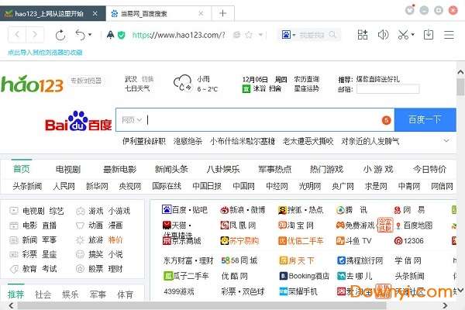Reload the page with the refresh icon
The image size is (465, 310).
(60, 35)
